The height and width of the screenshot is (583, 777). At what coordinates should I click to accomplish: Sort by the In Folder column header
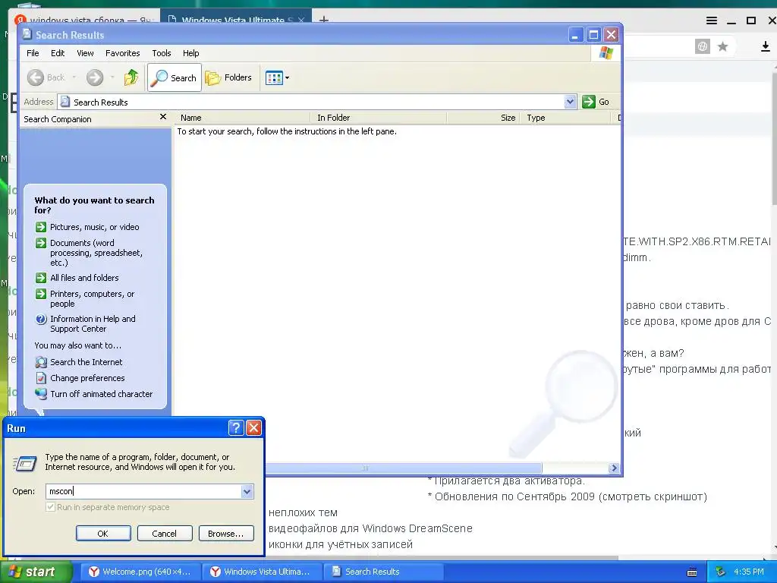378,118
